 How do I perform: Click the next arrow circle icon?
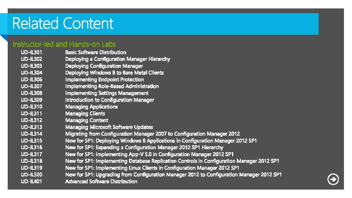(333, 179)
